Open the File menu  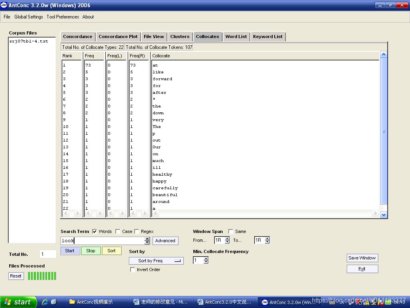7,17
